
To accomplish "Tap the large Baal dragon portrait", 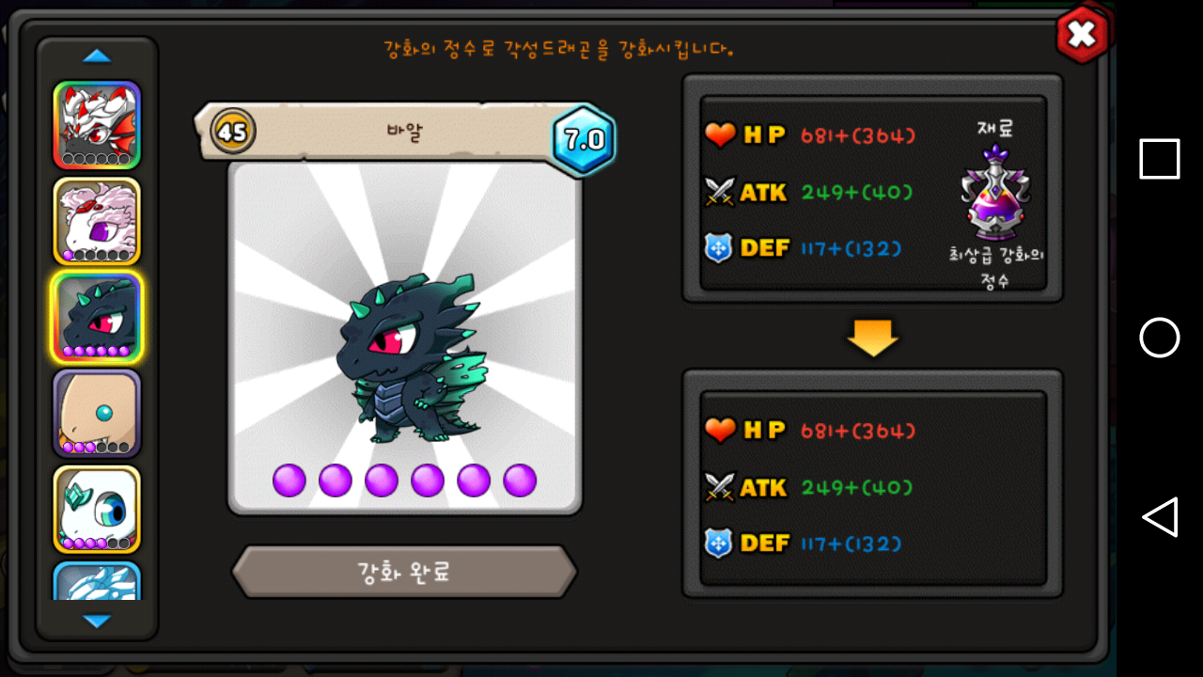I will tap(405, 338).
